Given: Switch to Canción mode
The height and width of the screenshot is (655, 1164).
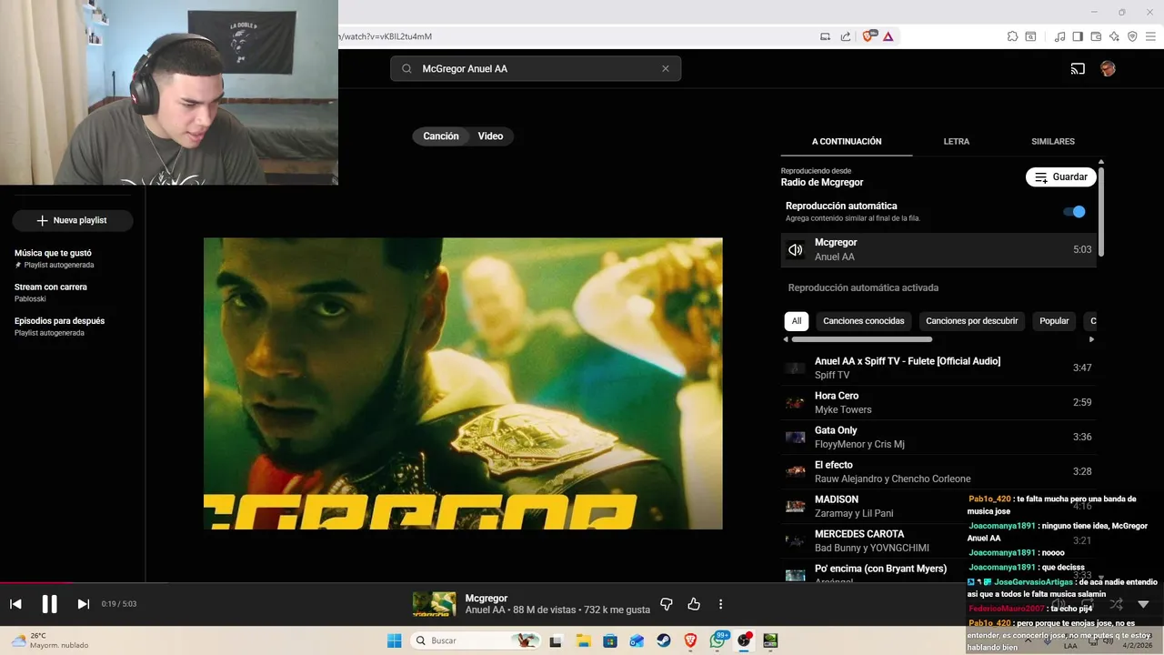Looking at the screenshot, I should (441, 136).
